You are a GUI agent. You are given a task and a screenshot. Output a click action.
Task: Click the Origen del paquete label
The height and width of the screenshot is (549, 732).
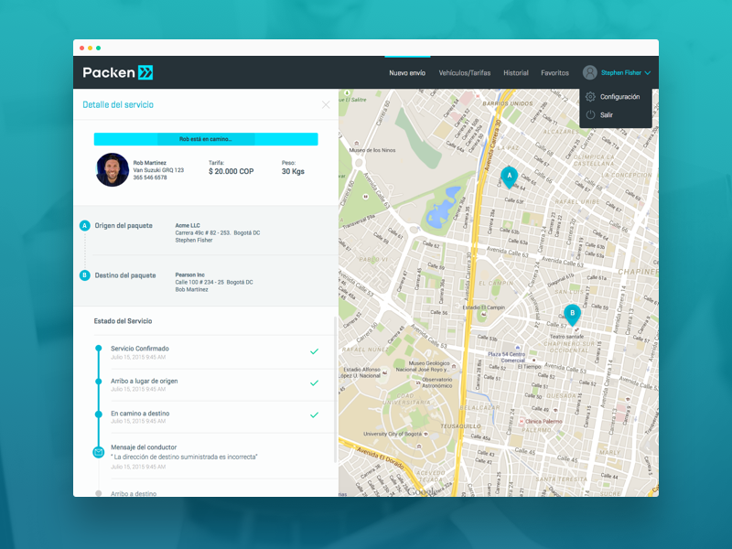point(124,225)
